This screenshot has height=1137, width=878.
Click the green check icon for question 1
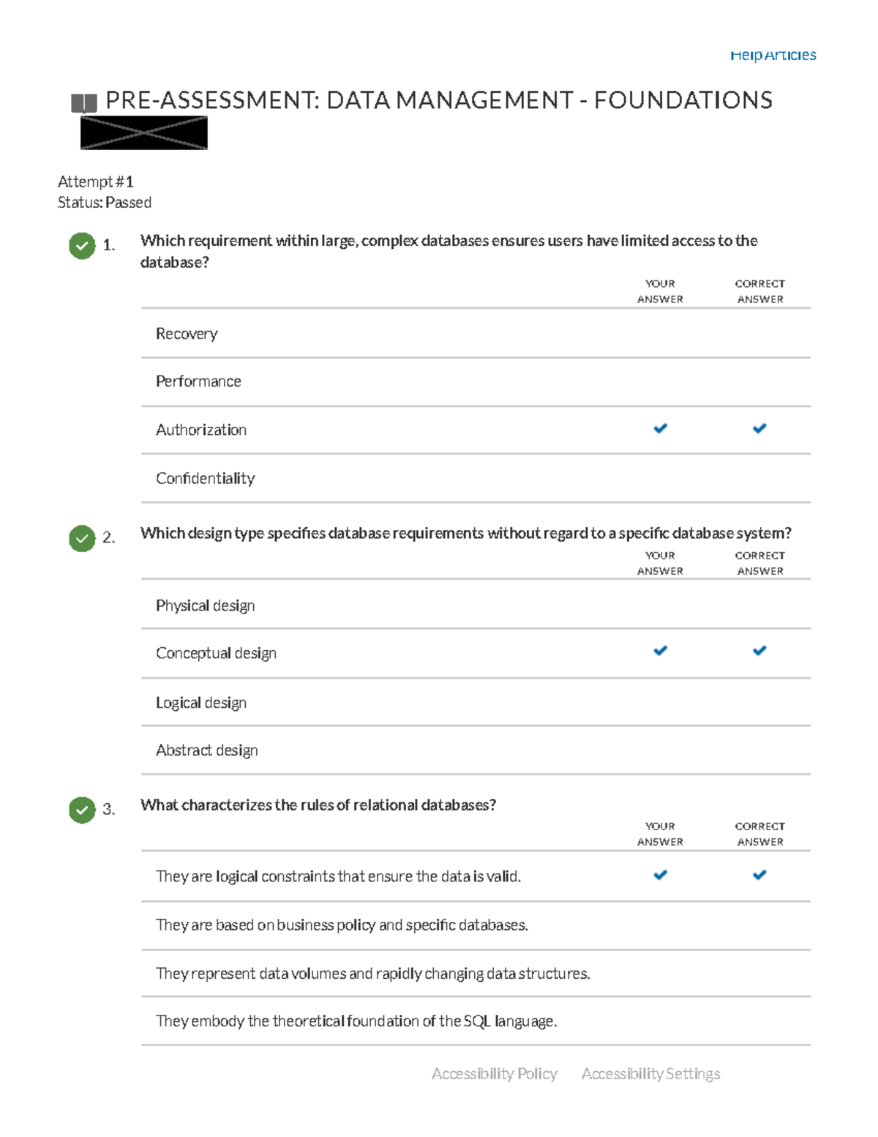(82, 246)
